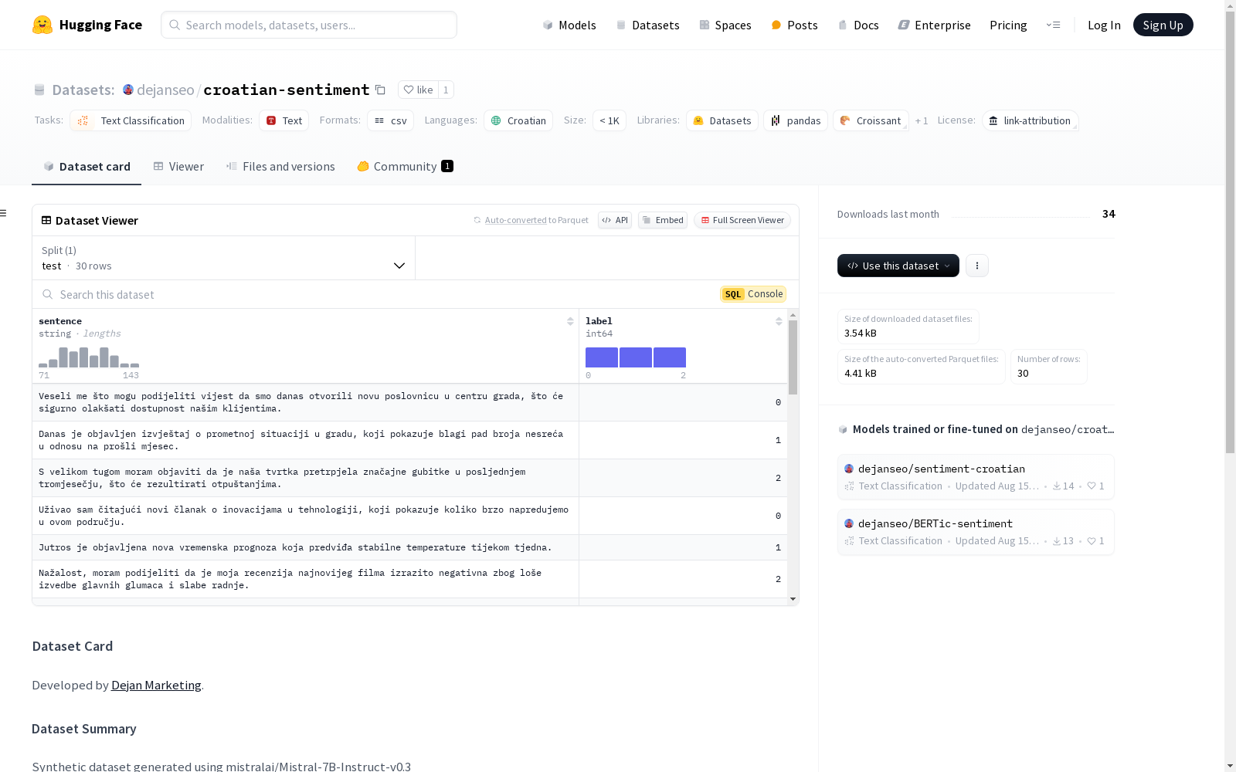1236x772 pixels.
Task: Click the dejanseo/BERTic-sentiment model avatar
Action: pos(849,523)
